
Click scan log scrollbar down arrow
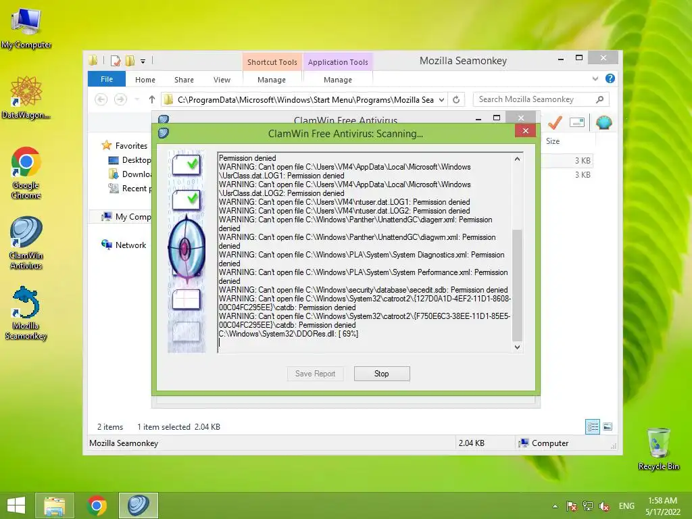(x=517, y=347)
